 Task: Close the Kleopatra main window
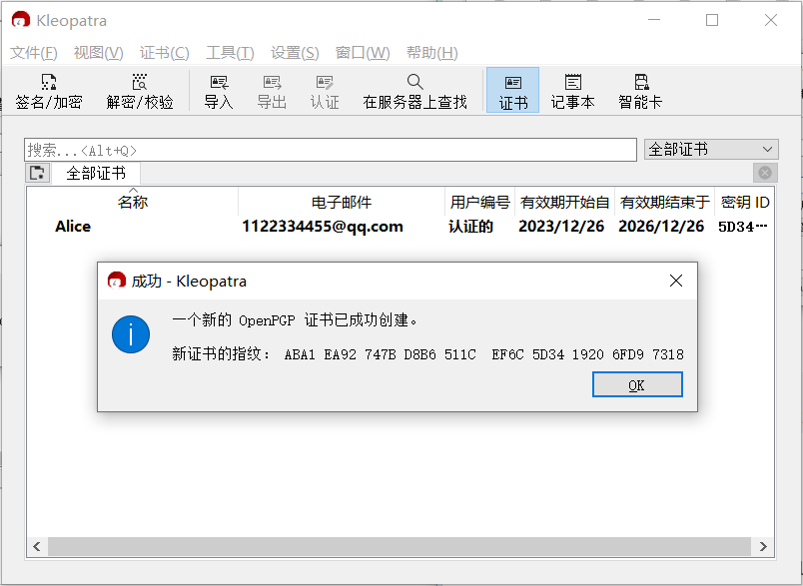pos(771,21)
